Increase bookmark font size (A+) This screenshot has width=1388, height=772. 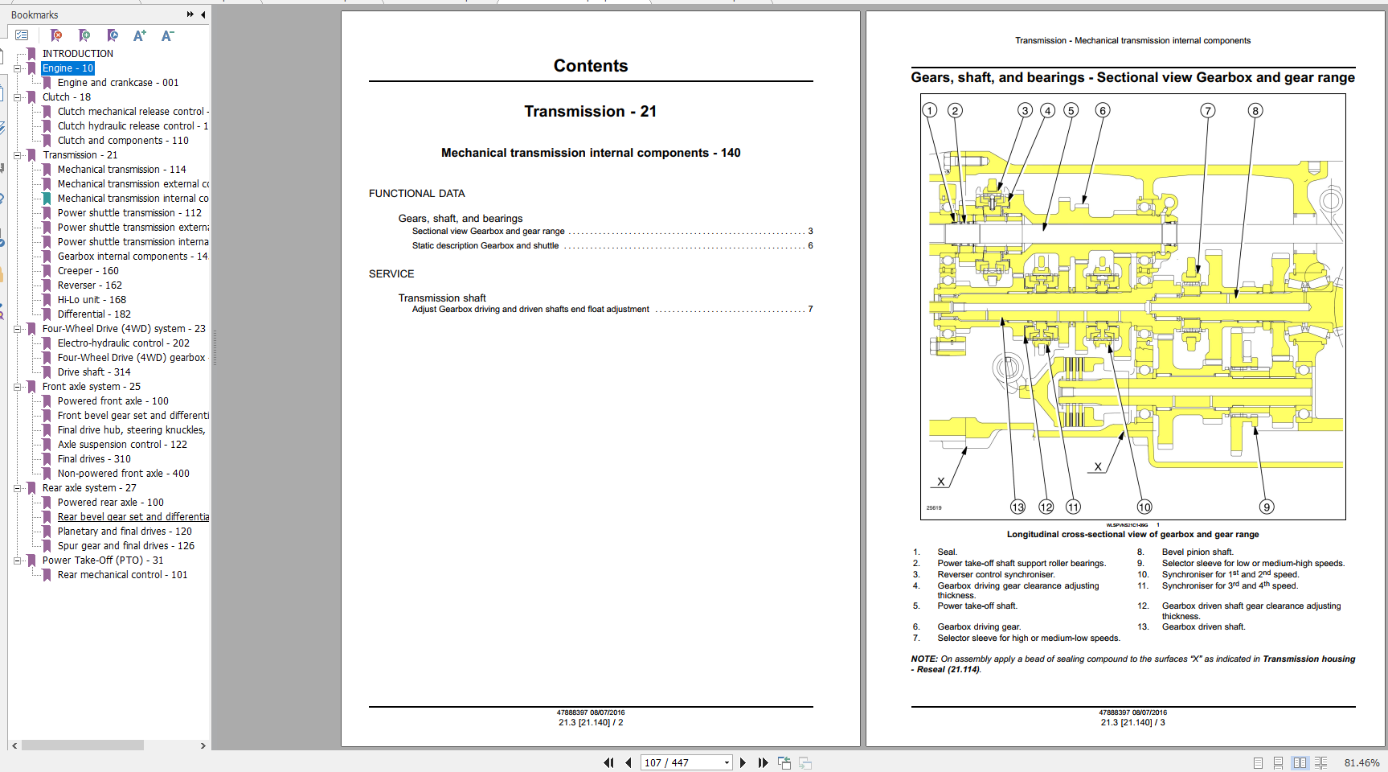140,35
